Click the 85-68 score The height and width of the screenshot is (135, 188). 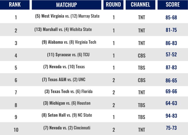pyautogui.click(x=171, y=17)
